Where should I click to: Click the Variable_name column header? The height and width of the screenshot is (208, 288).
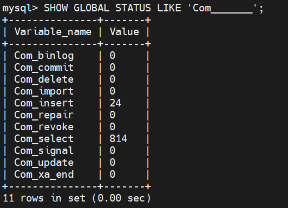pyautogui.click(x=53, y=32)
